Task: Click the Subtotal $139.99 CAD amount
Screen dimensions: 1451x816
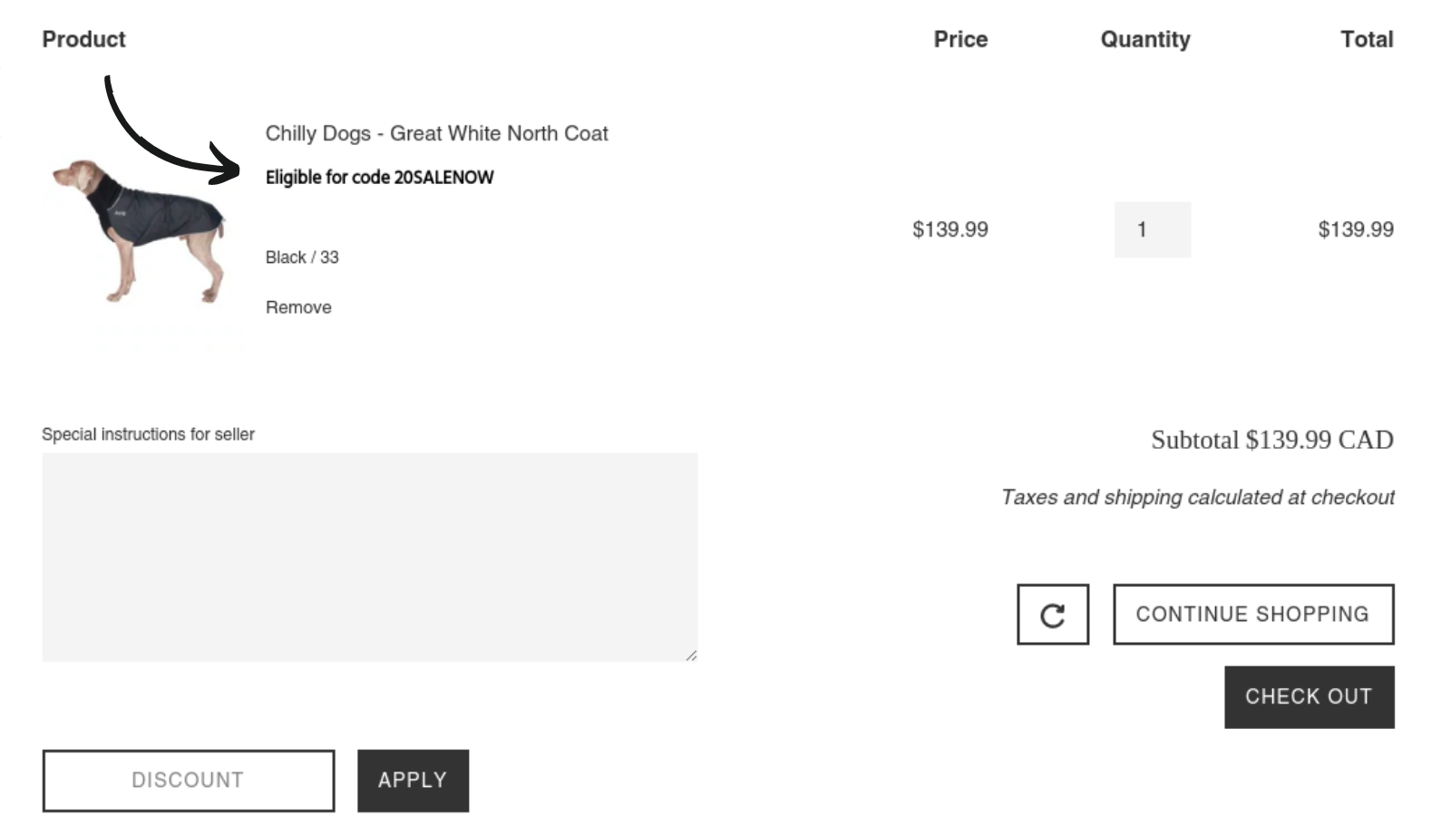Action: 1270,441
